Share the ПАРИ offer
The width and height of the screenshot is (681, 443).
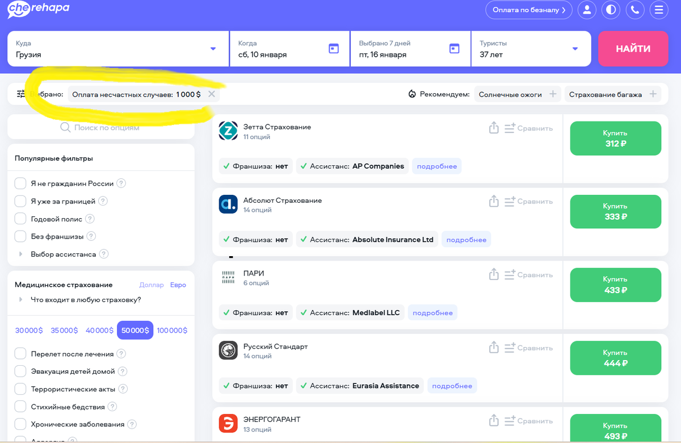[x=494, y=274]
